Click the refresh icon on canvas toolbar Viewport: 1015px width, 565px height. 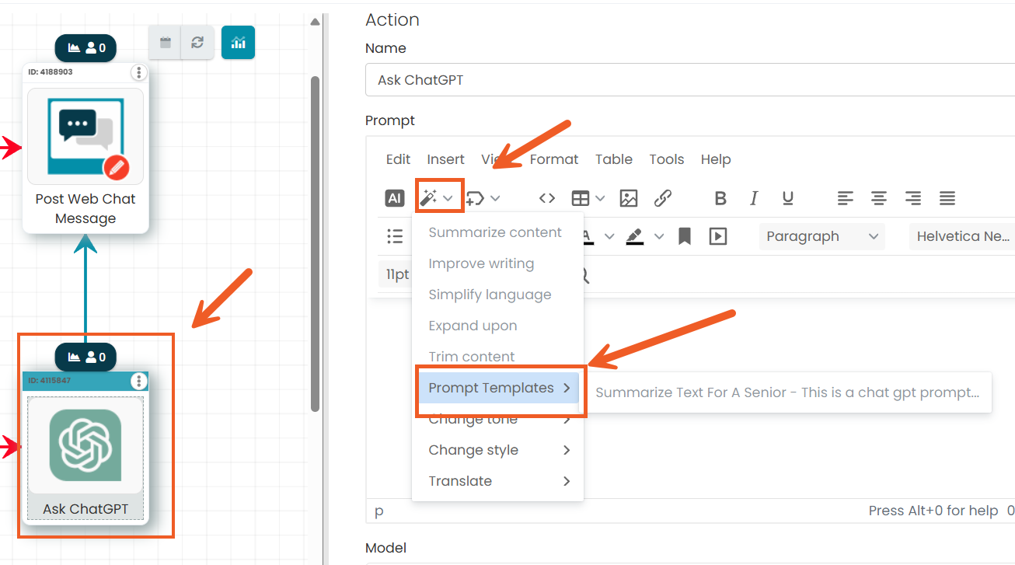tap(197, 42)
